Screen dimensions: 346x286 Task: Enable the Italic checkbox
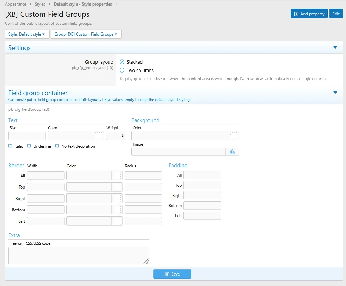[x=10, y=146]
